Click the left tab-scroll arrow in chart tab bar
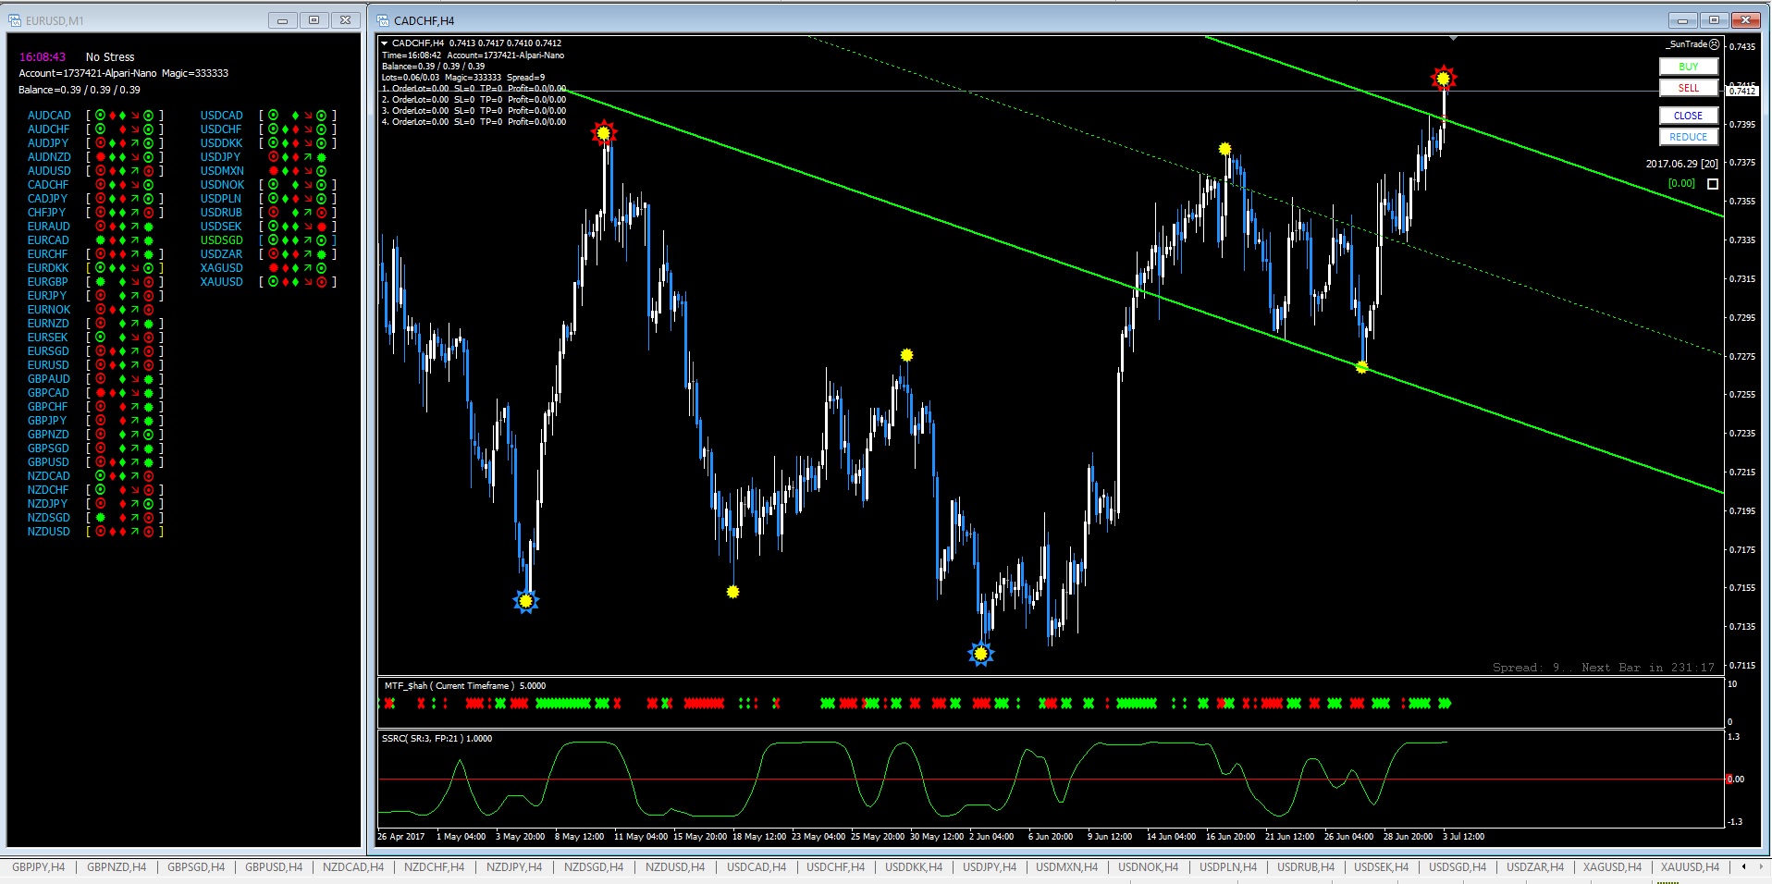The width and height of the screenshot is (1772, 884). pos(1744,867)
